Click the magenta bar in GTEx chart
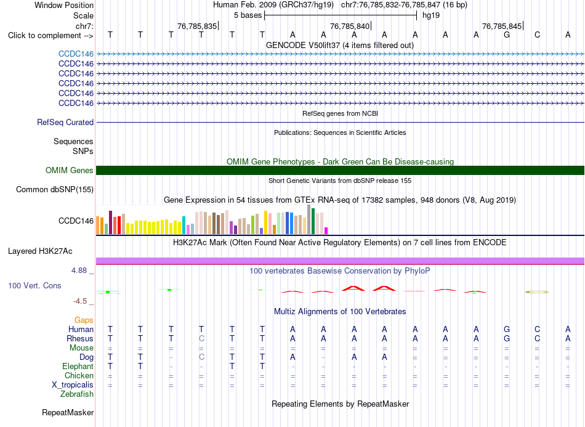Viewport: 585px width, 427px height. (326, 230)
